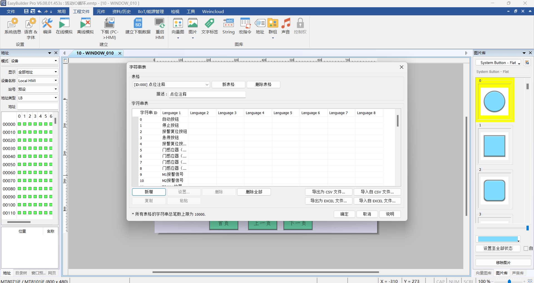Click the 删除表格 button
Viewport: 534px width, 283px height.
[263, 85]
